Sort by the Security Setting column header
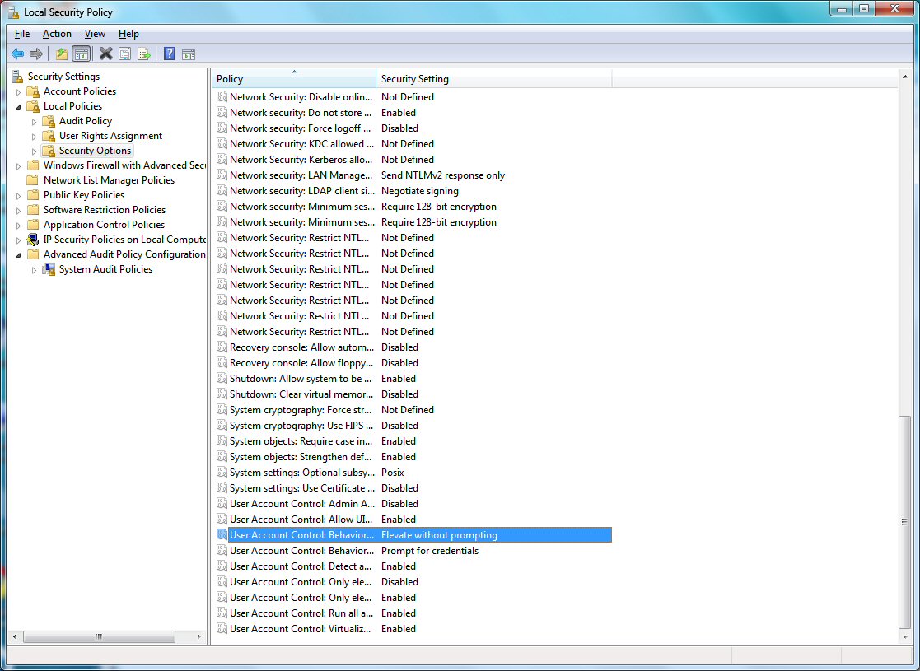920x671 pixels. (494, 78)
